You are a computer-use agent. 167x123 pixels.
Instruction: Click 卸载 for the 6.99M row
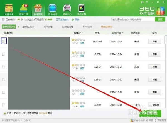[155, 79]
